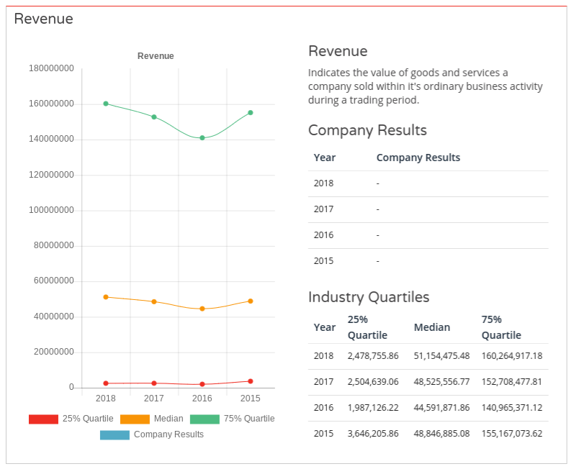Toggle the Median legend orange swatch
The width and height of the screenshot is (574, 469).
(x=135, y=419)
